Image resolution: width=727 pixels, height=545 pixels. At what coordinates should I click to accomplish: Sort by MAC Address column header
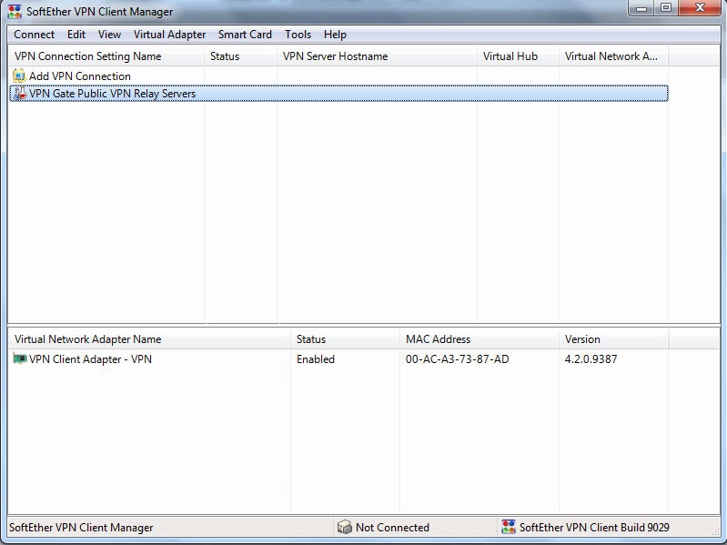point(480,339)
